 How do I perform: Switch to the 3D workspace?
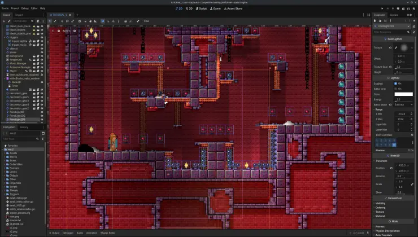tap(189, 8)
